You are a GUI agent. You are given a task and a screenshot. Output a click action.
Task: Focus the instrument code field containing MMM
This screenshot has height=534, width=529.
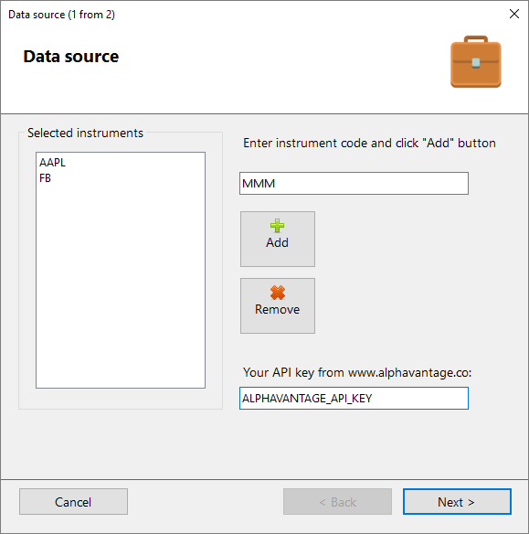pyautogui.click(x=354, y=183)
